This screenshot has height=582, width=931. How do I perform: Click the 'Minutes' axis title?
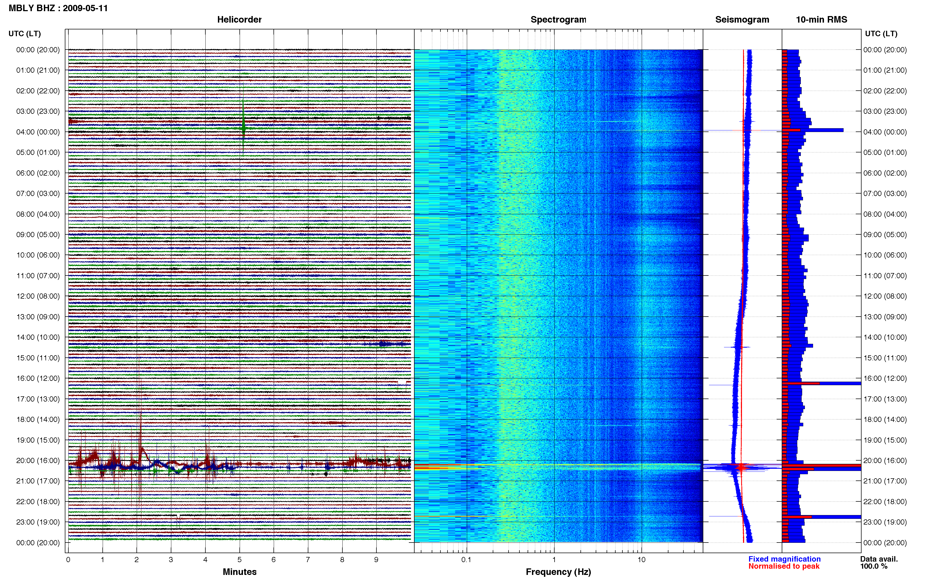pos(239,572)
